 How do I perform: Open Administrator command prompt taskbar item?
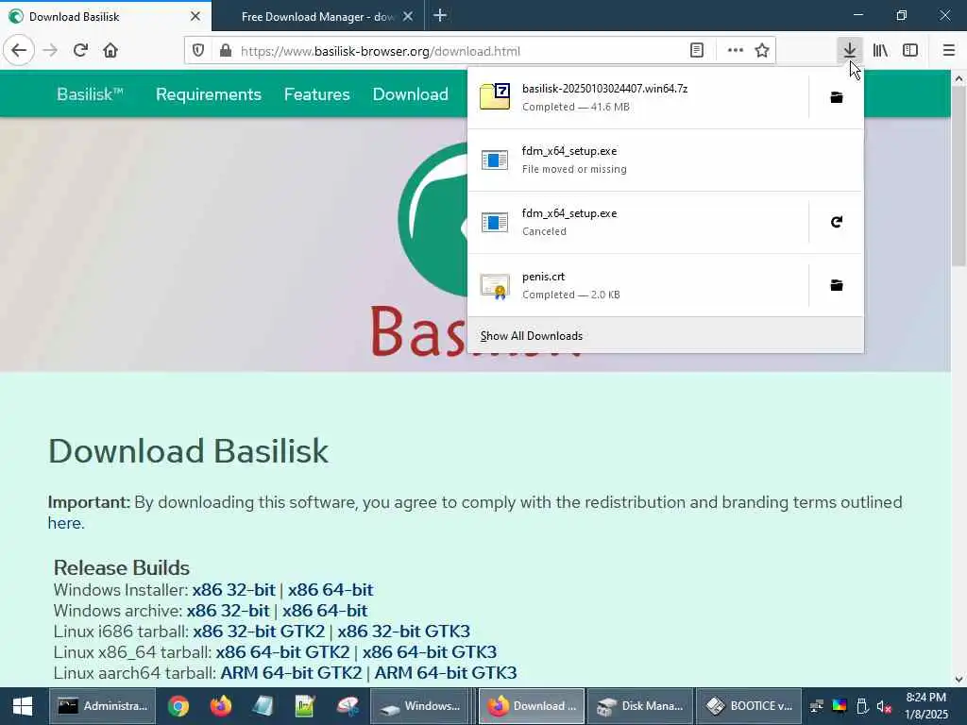point(102,706)
